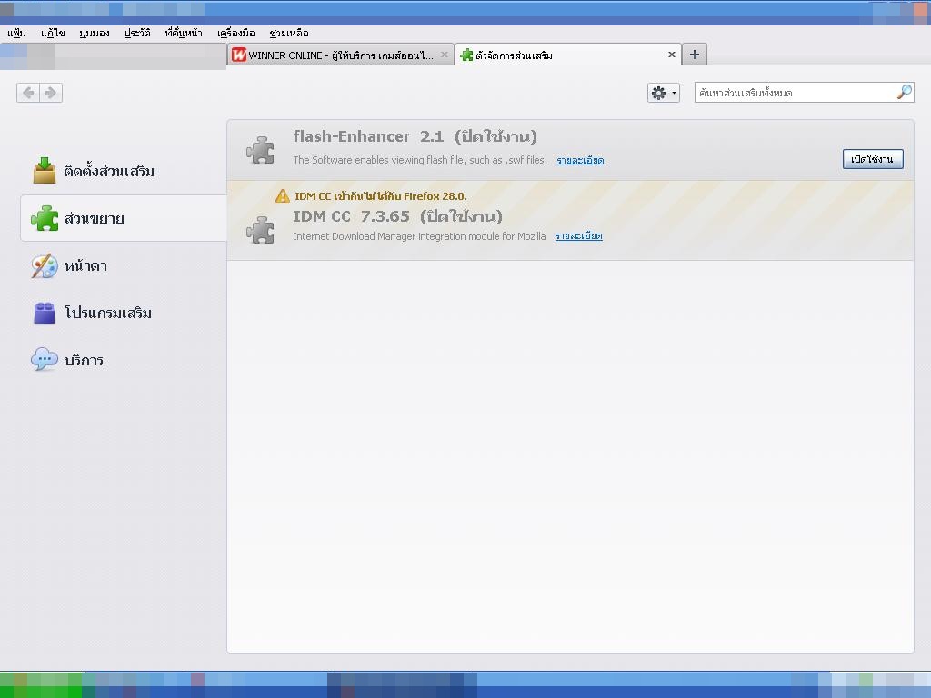Click the IDM CC puzzle piece icon
Image resolution: width=931 pixels, height=698 pixels.
pyautogui.click(x=261, y=230)
